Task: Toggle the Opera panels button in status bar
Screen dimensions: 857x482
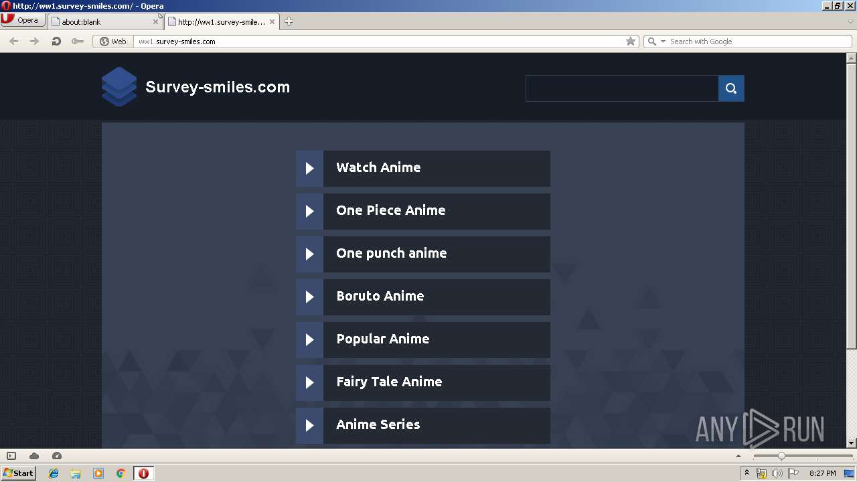Action: point(11,456)
